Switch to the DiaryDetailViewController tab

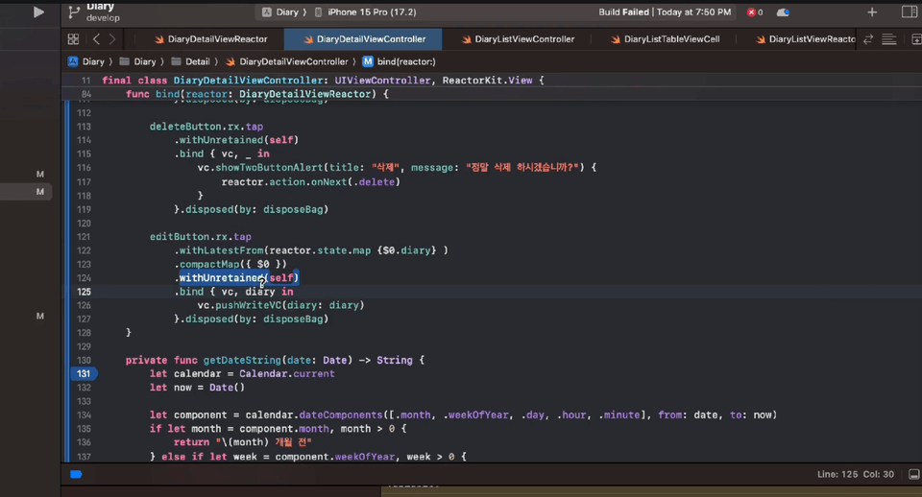click(x=364, y=39)
